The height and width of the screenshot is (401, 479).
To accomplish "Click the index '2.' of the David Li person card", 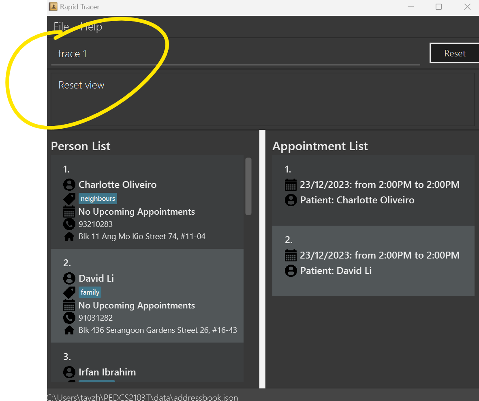I will pos(67,263).
